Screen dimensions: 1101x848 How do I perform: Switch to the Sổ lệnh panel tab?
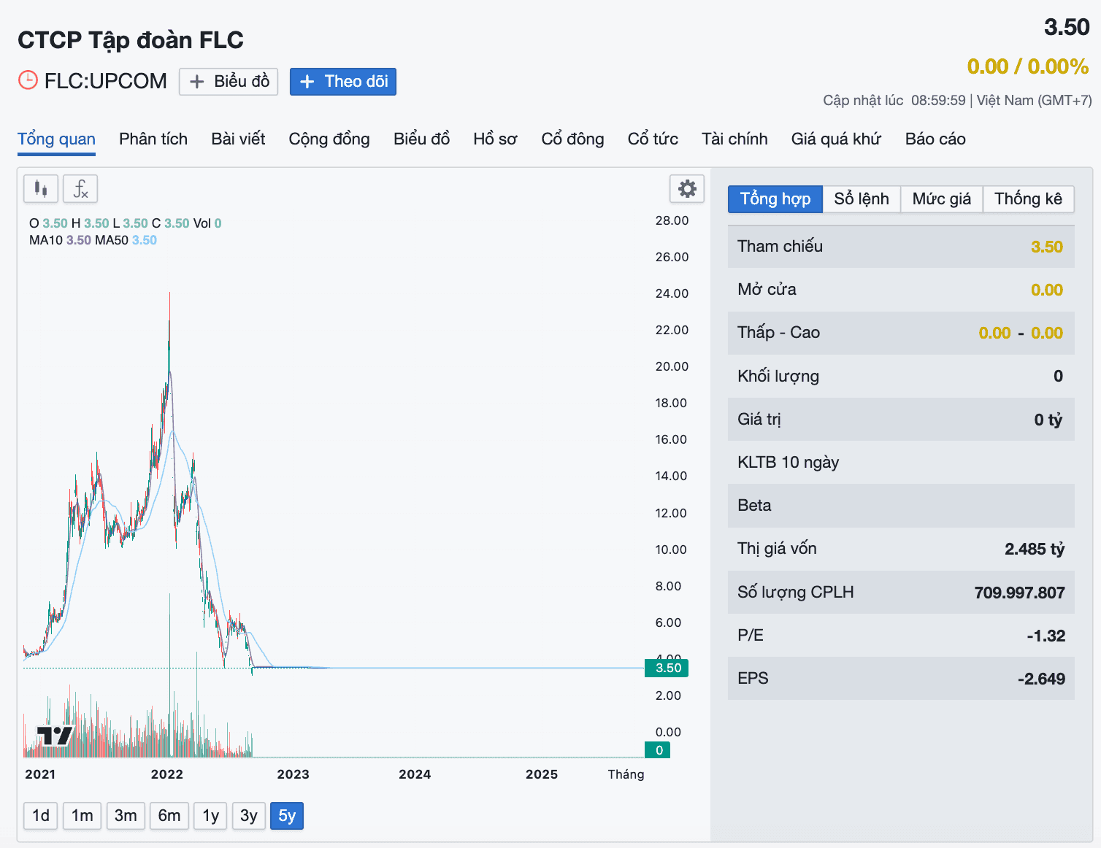coord(862,199)
